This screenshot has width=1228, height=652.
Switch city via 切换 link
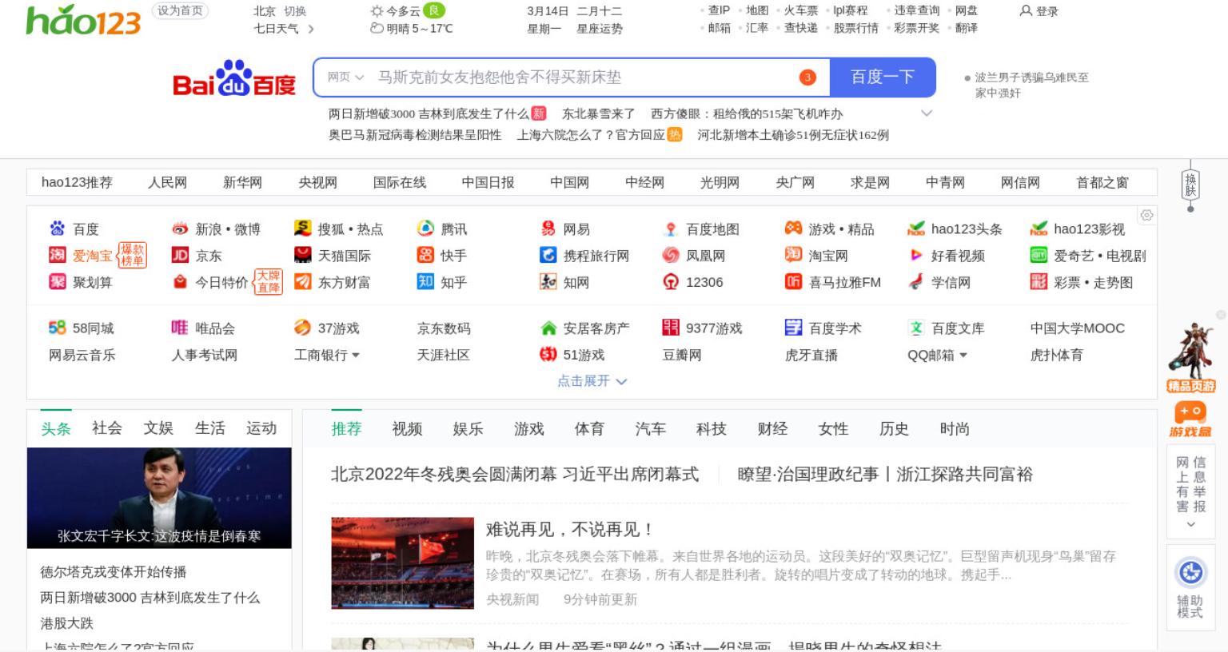coord(295,11)
